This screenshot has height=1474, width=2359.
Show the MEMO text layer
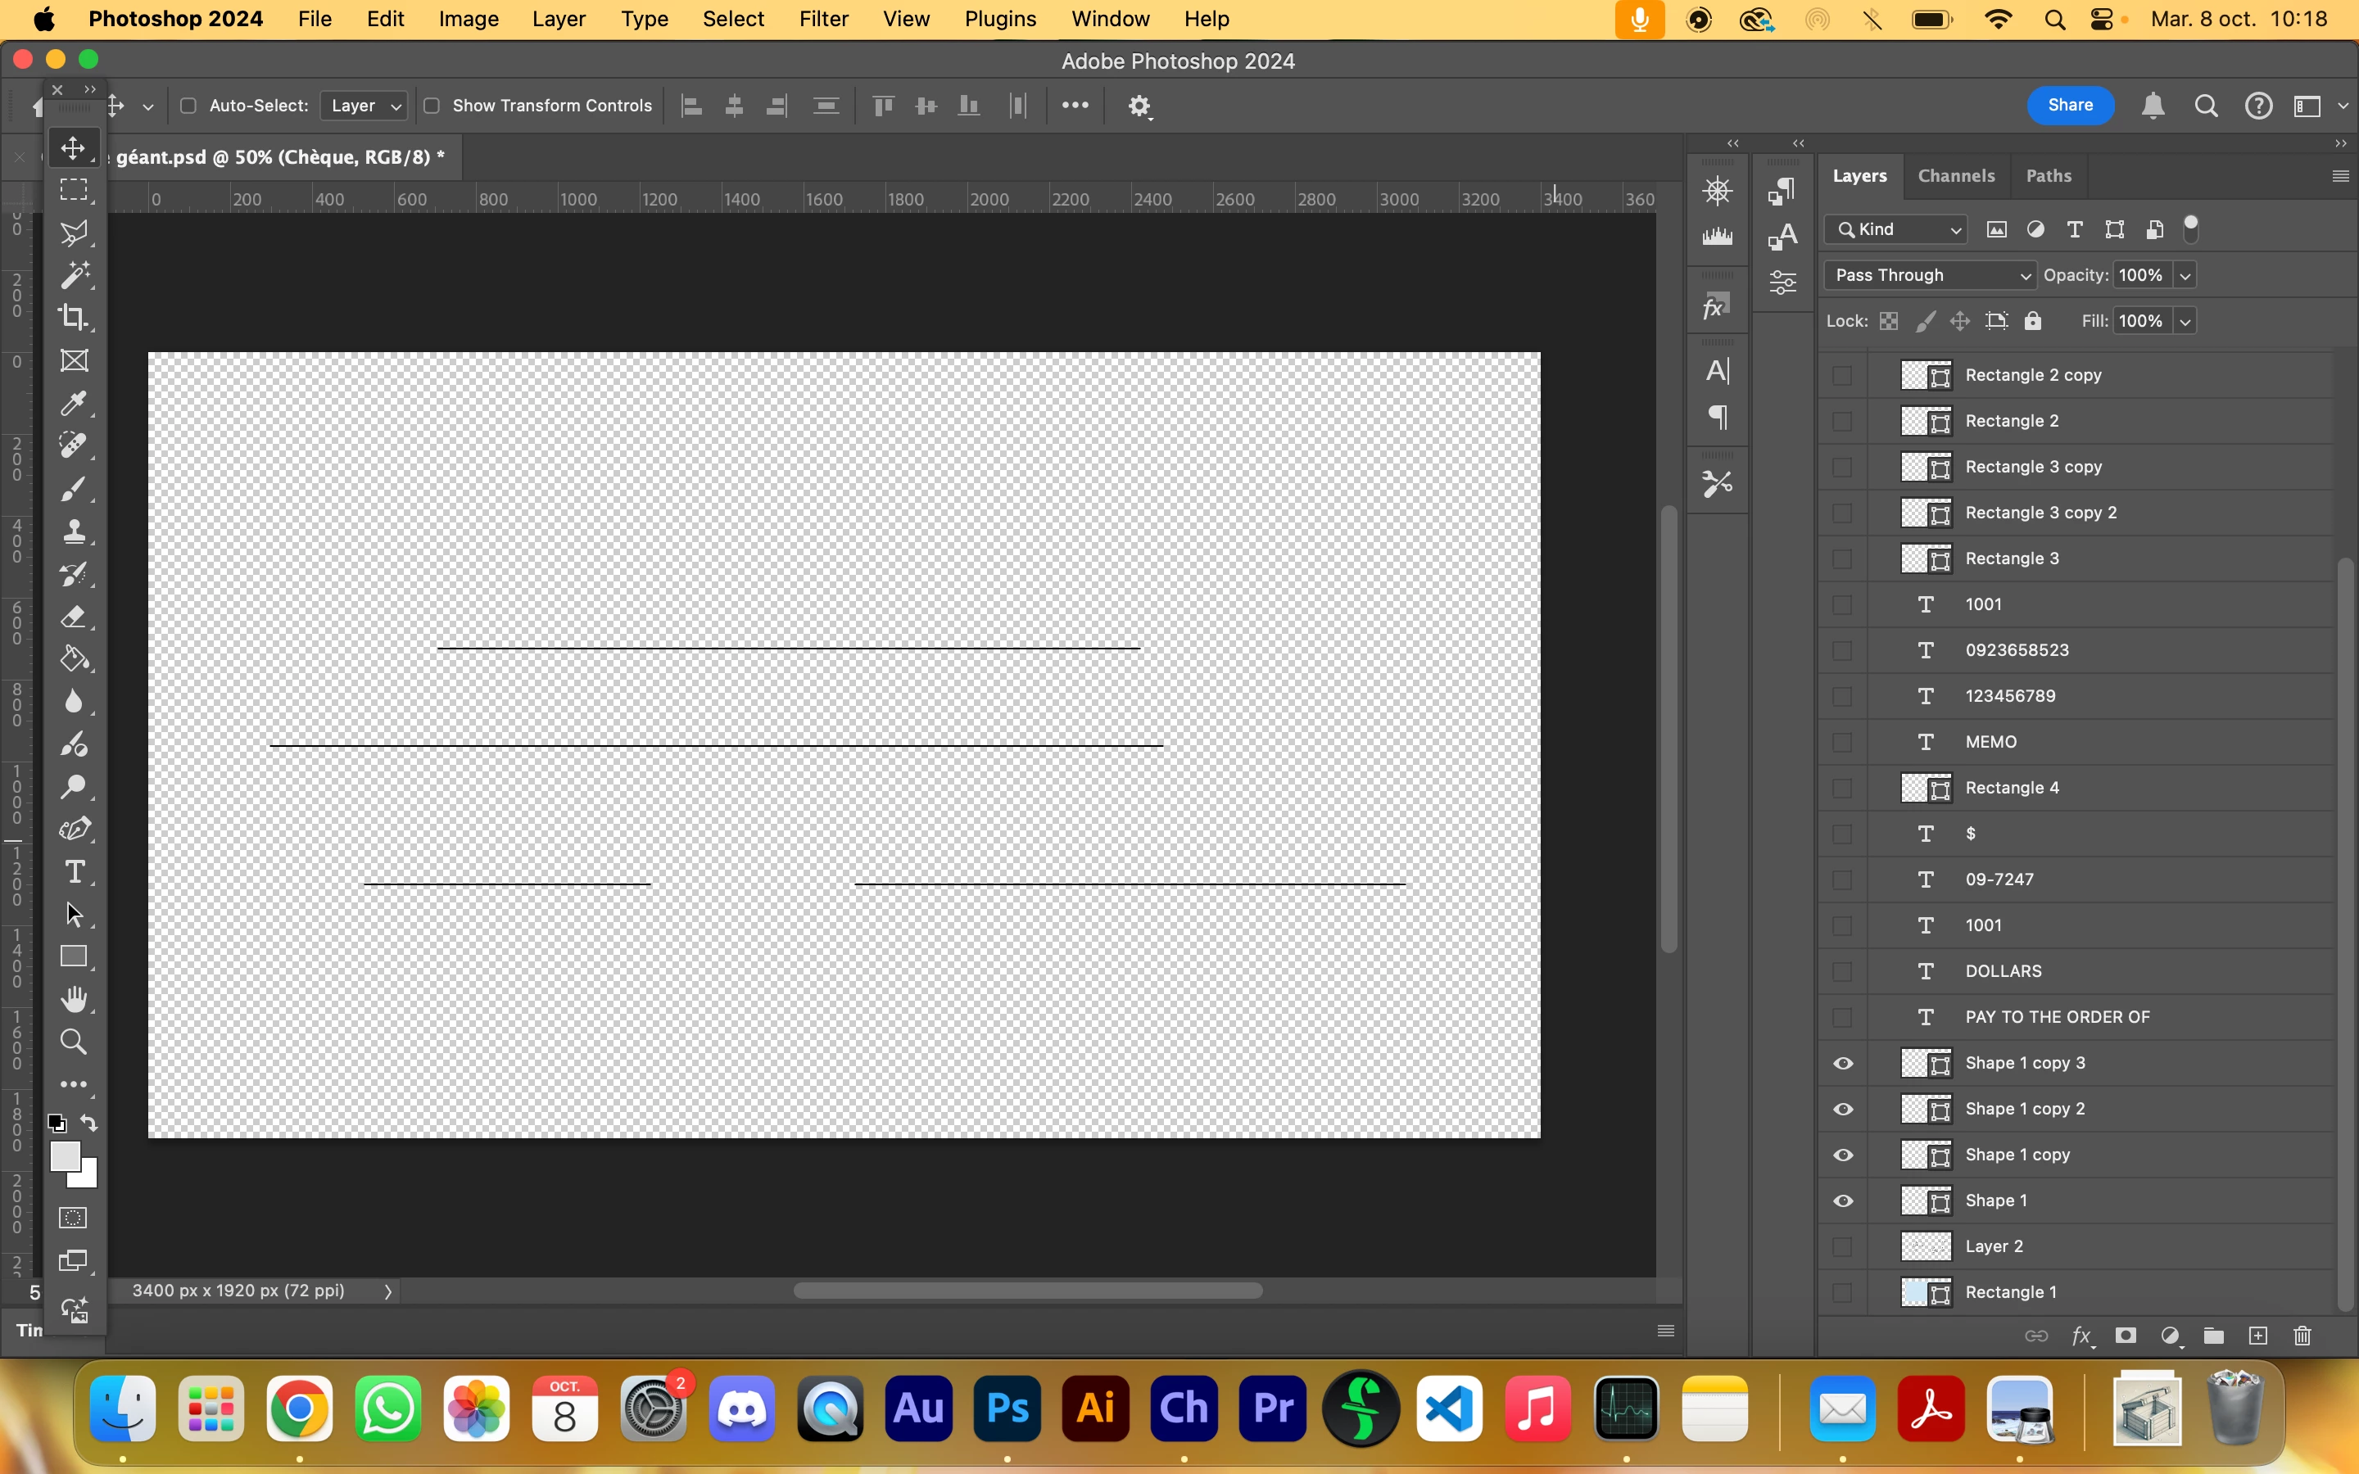pos(1842,742)
